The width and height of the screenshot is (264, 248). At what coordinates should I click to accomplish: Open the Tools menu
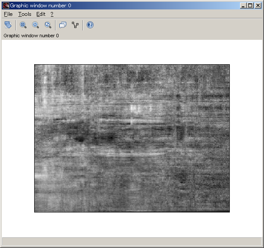pyautogui.click(x=25, y=14)
